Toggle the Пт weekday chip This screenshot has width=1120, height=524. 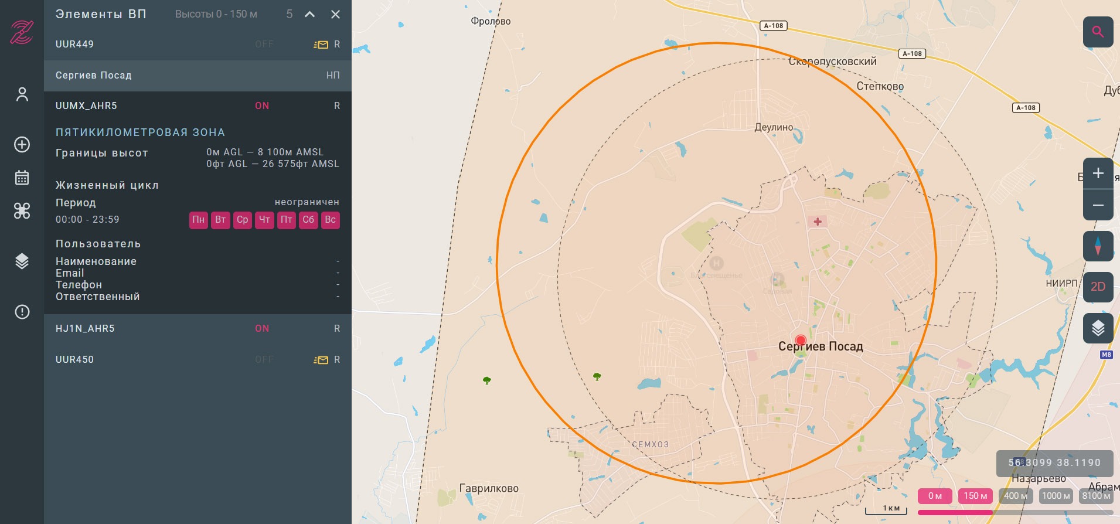click(x=286, y=220)
